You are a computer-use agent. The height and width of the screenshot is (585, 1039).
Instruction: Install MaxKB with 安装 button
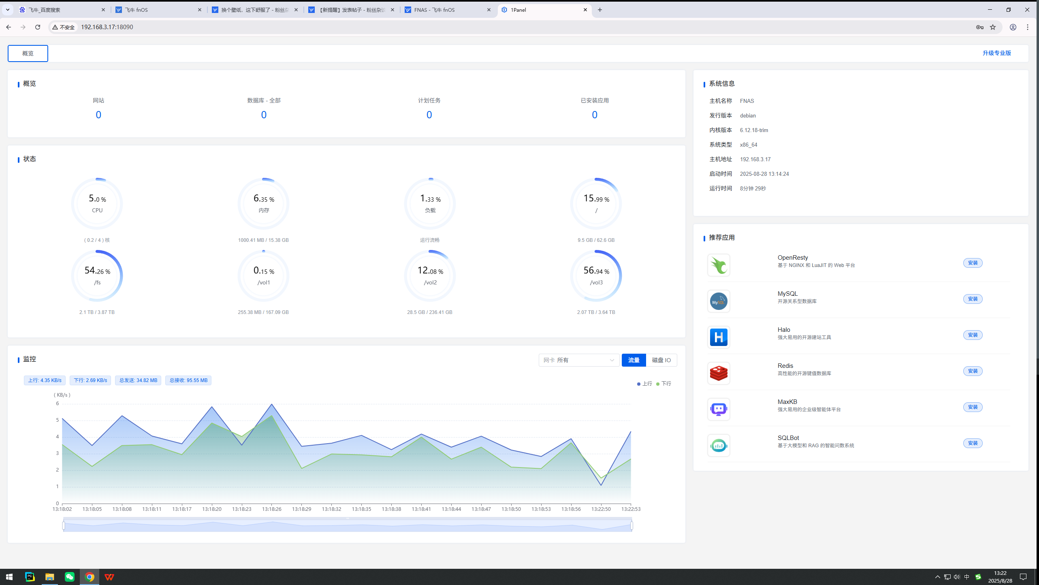pyautogui.click(x=973, y=407)
